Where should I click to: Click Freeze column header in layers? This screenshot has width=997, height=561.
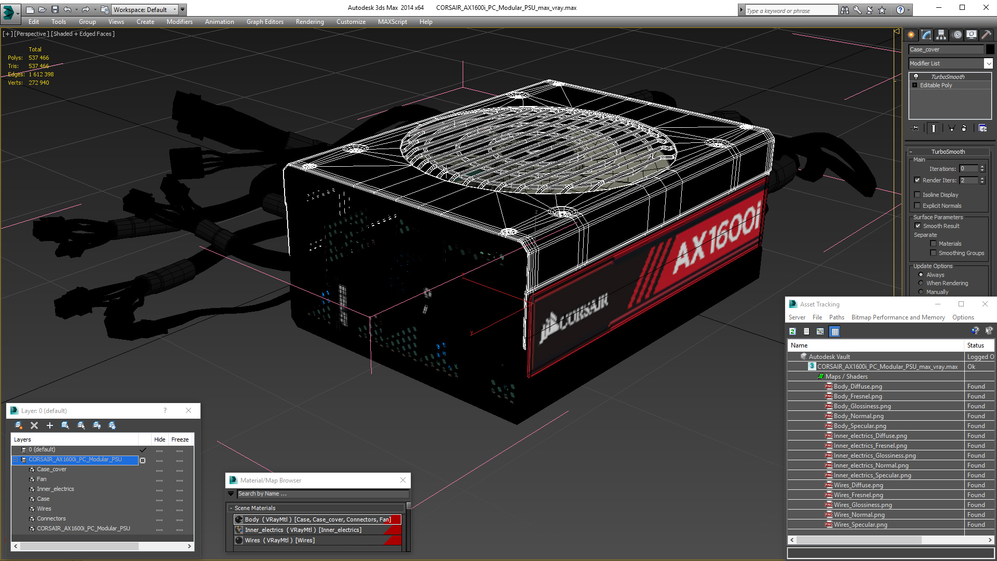tap(180, 439)
